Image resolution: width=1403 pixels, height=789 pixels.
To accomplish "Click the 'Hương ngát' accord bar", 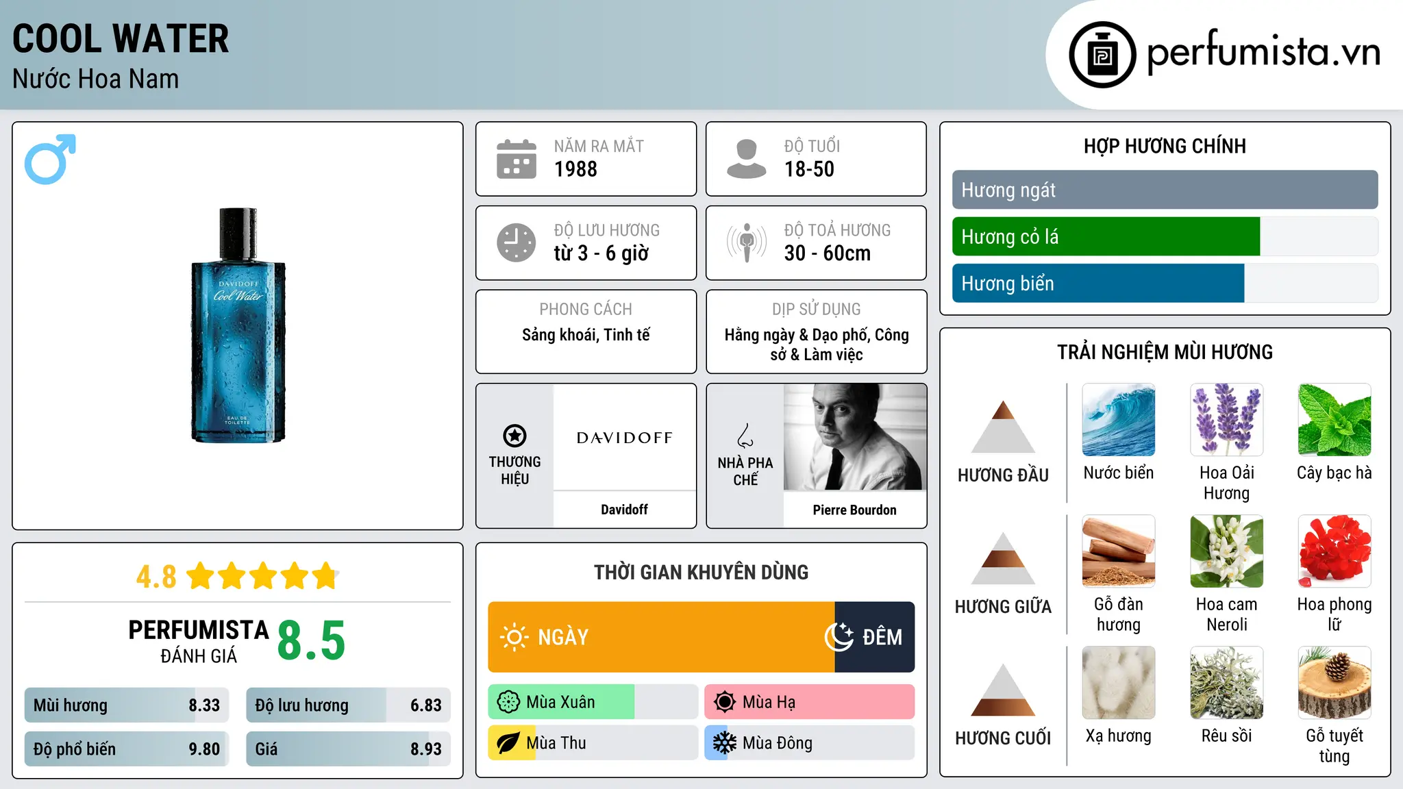I will tap(1165, 190).
